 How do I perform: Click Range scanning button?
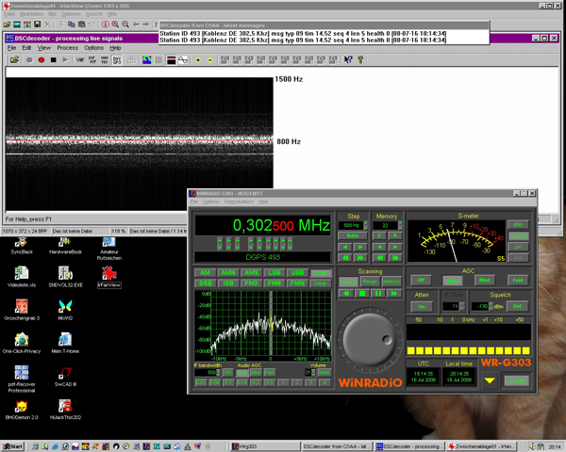[x=370, y=282]
